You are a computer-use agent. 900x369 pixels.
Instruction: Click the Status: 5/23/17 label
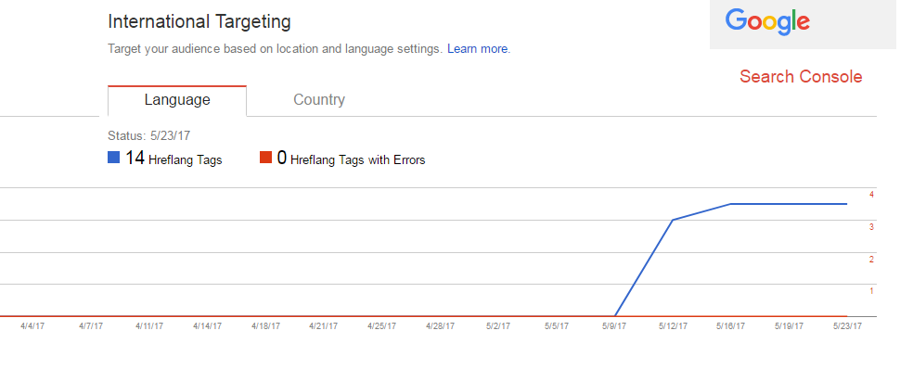tap(149, 136)
